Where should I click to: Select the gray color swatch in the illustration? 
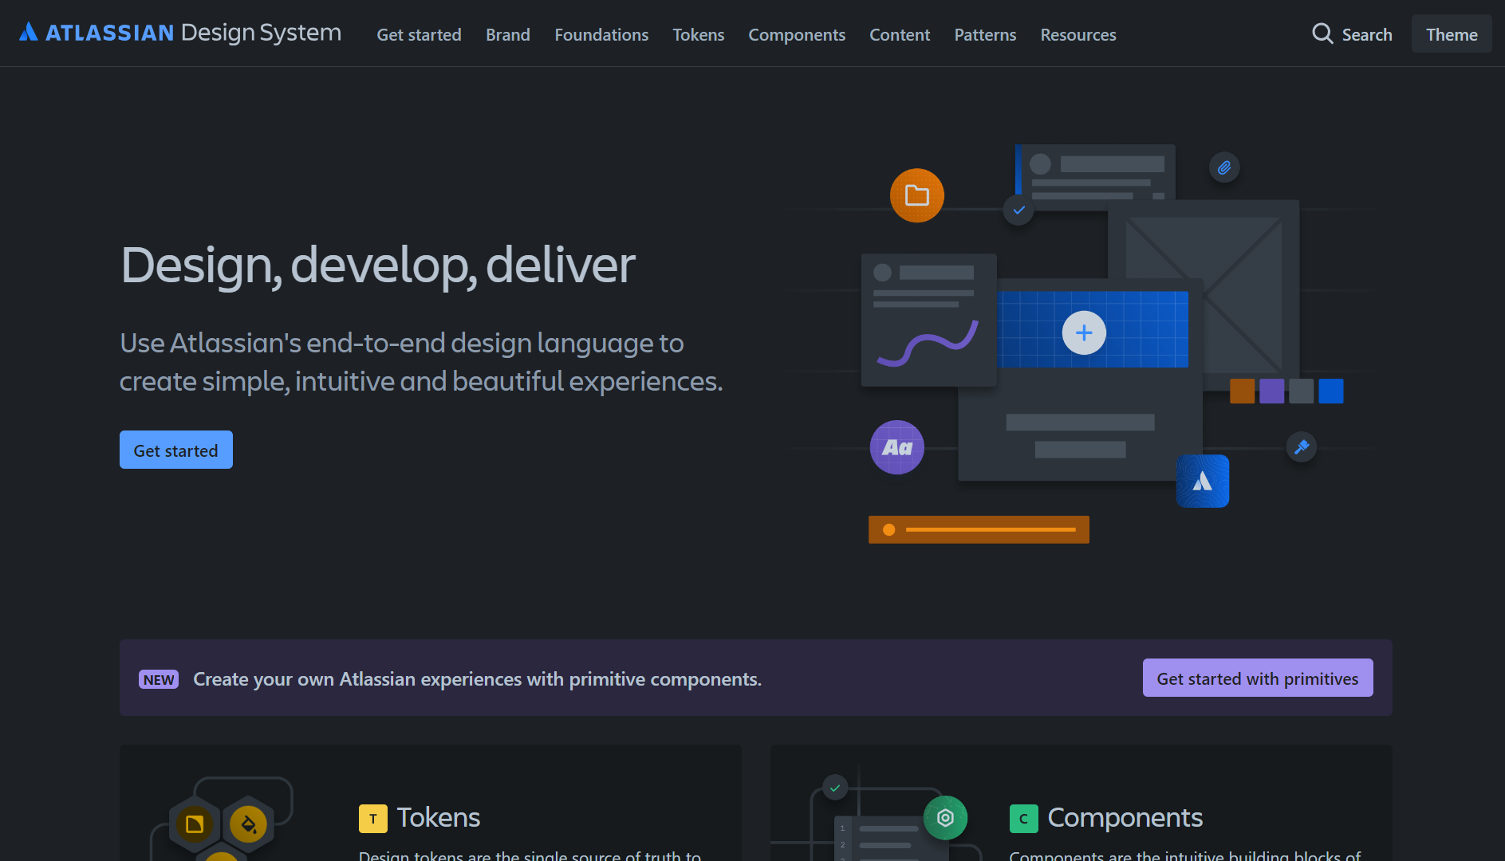(x=1302, y=391)
